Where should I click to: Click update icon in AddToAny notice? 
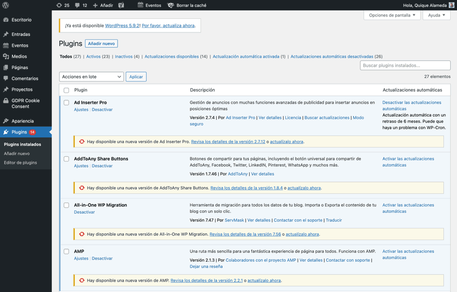[x=82, y=188]
